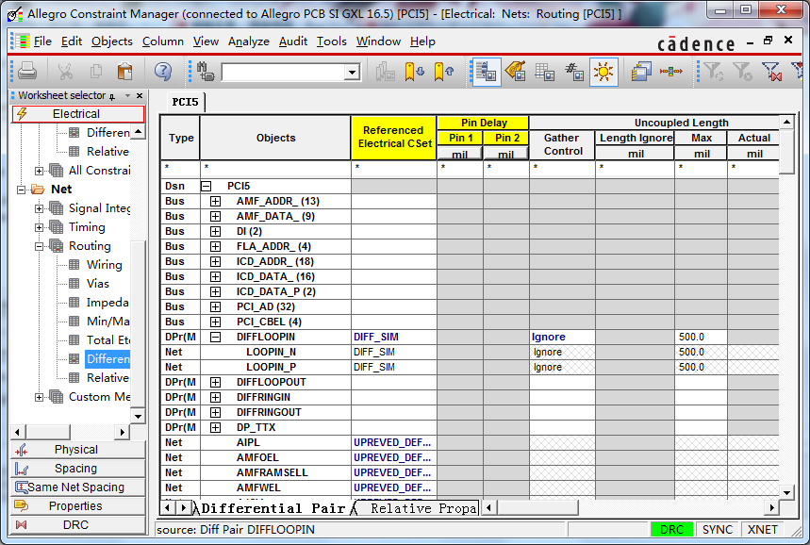Click the grid worksheet toolbar icon
Screen dimensions: 810x545
[x=544, y=72]
